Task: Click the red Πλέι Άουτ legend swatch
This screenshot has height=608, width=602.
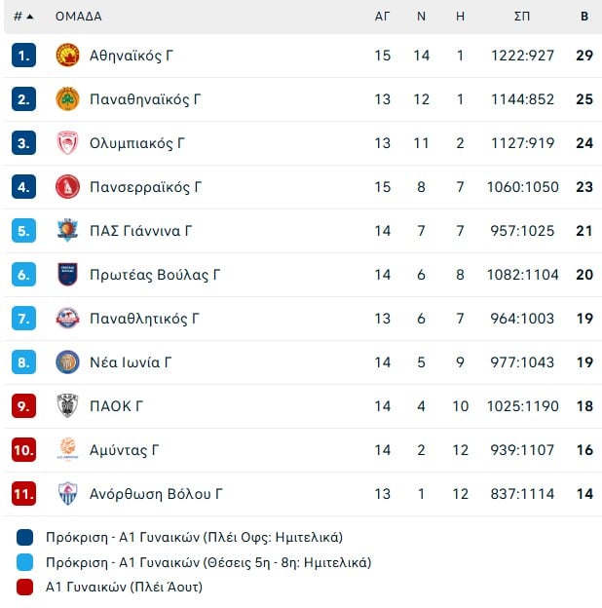Action: (25, 587)
